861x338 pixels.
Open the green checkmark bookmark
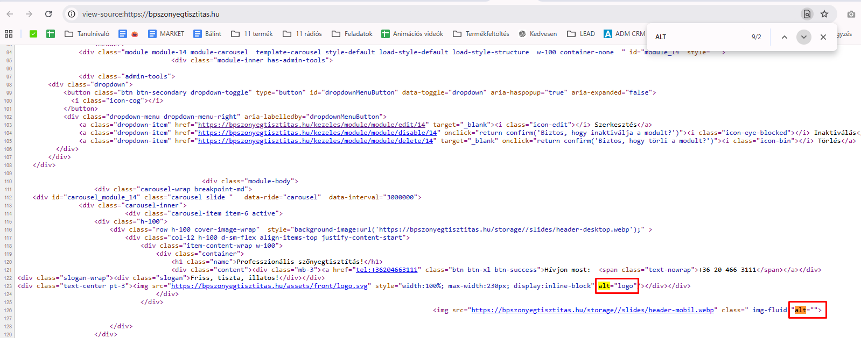(x=33, y=34)
